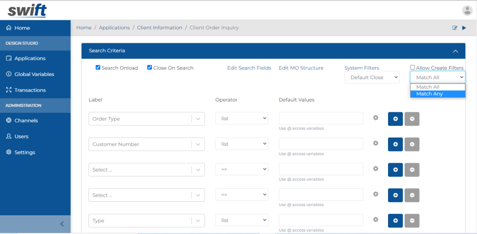Viewport: 477px width, 234px height.
Task: Click the Edit MO Structure link
Action: tap(301, 68)
